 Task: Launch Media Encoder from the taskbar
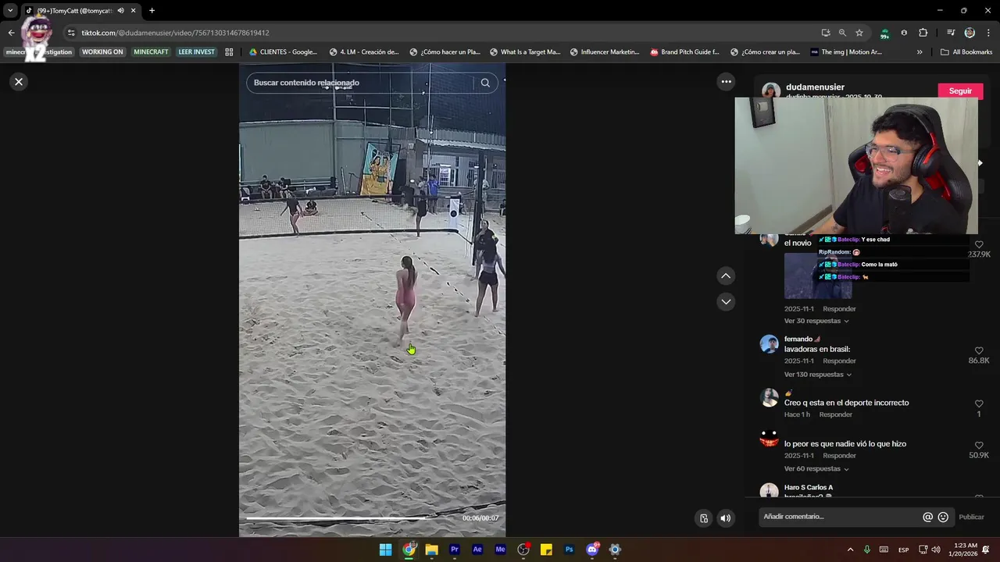[x=500, y=550]
